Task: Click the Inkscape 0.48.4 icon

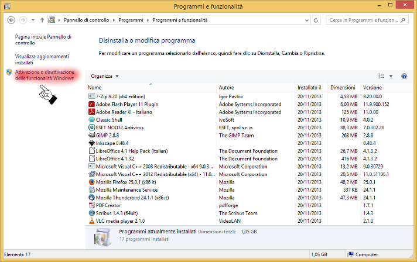Action: pos(92,143)
